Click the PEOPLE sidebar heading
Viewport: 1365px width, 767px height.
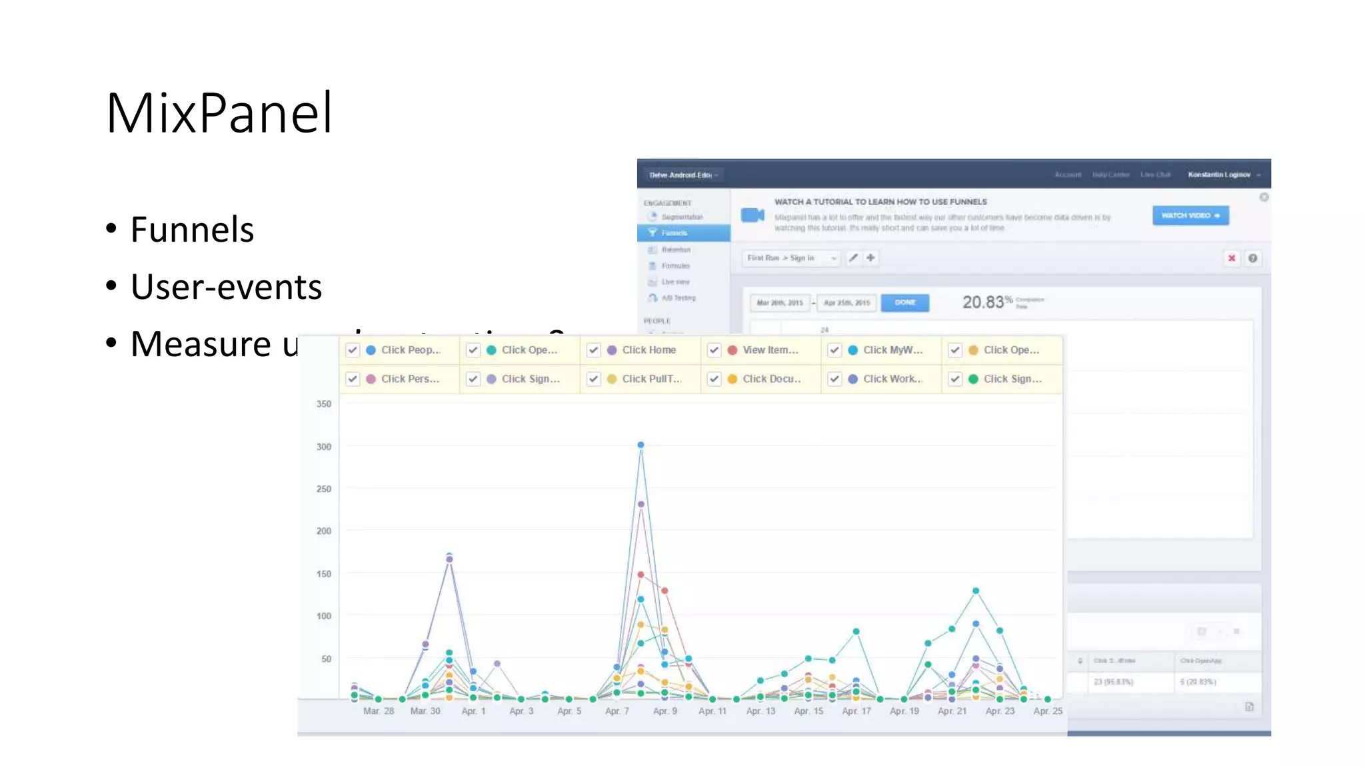click(x=657, y=321)
